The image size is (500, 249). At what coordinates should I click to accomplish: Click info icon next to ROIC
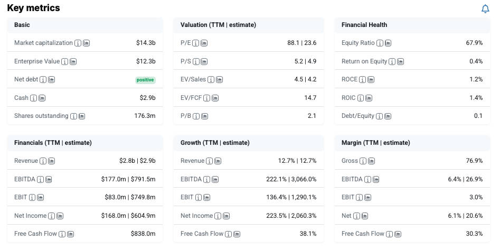(361, 98)
